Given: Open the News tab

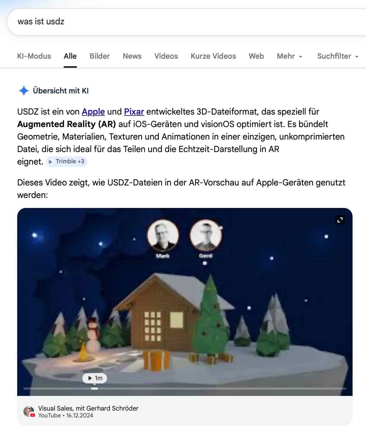Looking at the screenshot, I should pos(132,56).
